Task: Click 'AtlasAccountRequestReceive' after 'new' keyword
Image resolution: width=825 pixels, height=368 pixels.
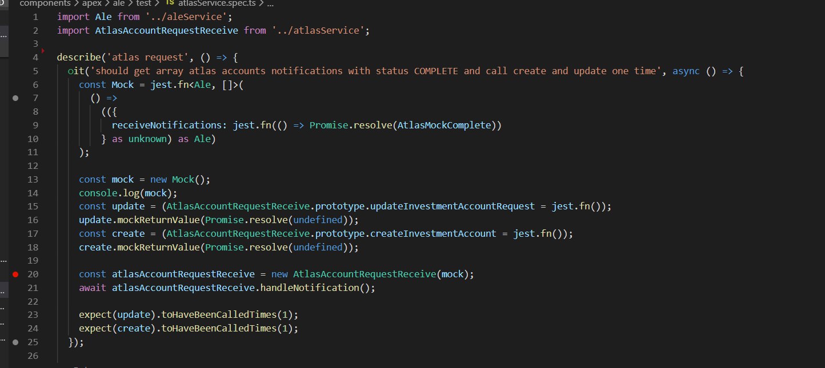Action: [364, 274]
